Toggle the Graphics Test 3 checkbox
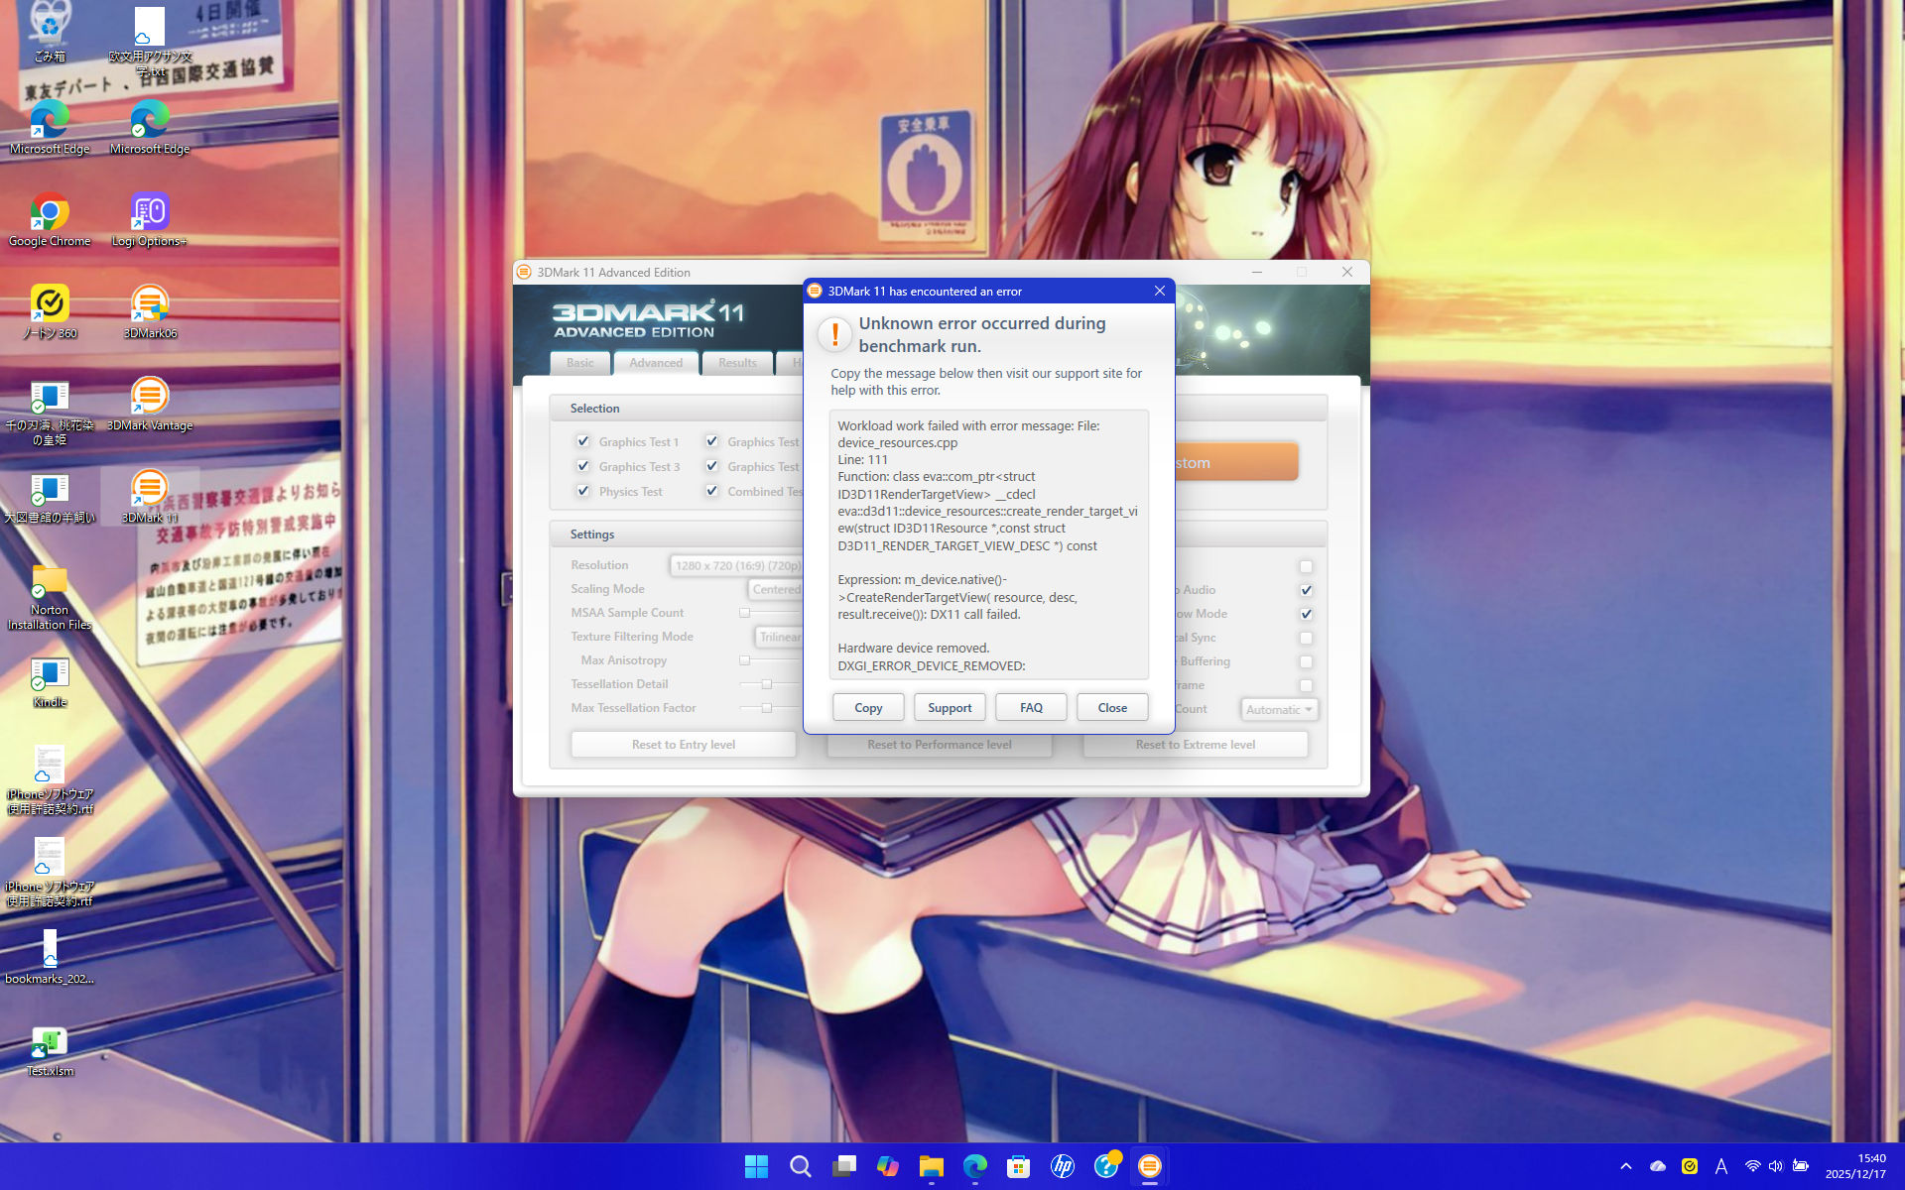The width and height of the screenshot is (1905, 1190). pos(583,466)
